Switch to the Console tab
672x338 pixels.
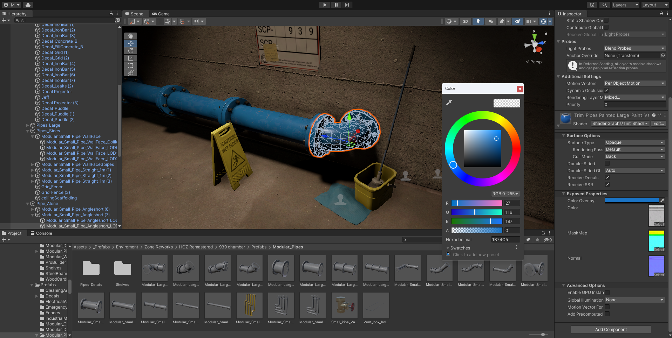pos(41,233)
